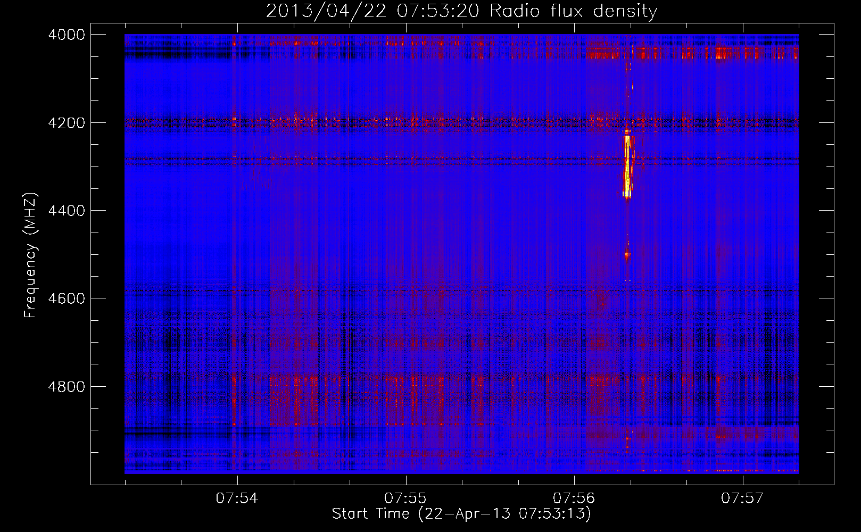Click the bright yellow burst near 4300 MHz

627,167
